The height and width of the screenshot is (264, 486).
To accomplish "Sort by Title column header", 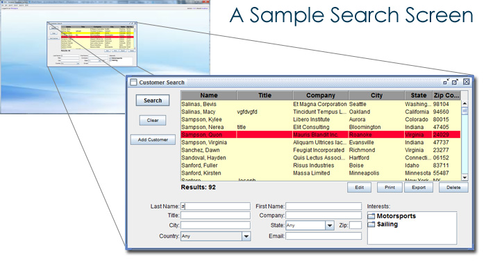I will pyautogui.click(x=265, y=96).
